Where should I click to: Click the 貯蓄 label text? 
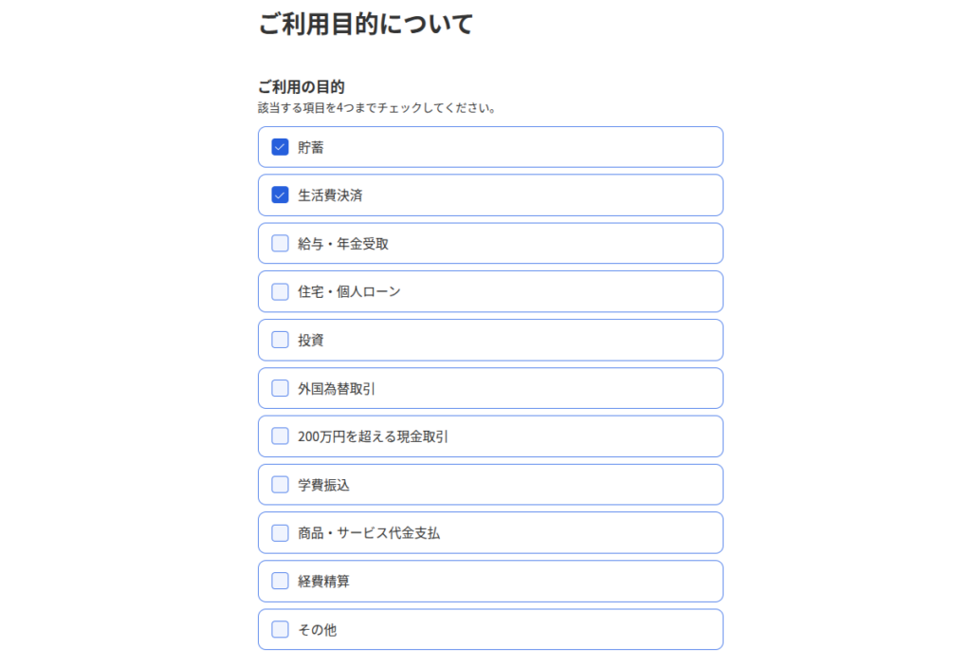(311, 147)
